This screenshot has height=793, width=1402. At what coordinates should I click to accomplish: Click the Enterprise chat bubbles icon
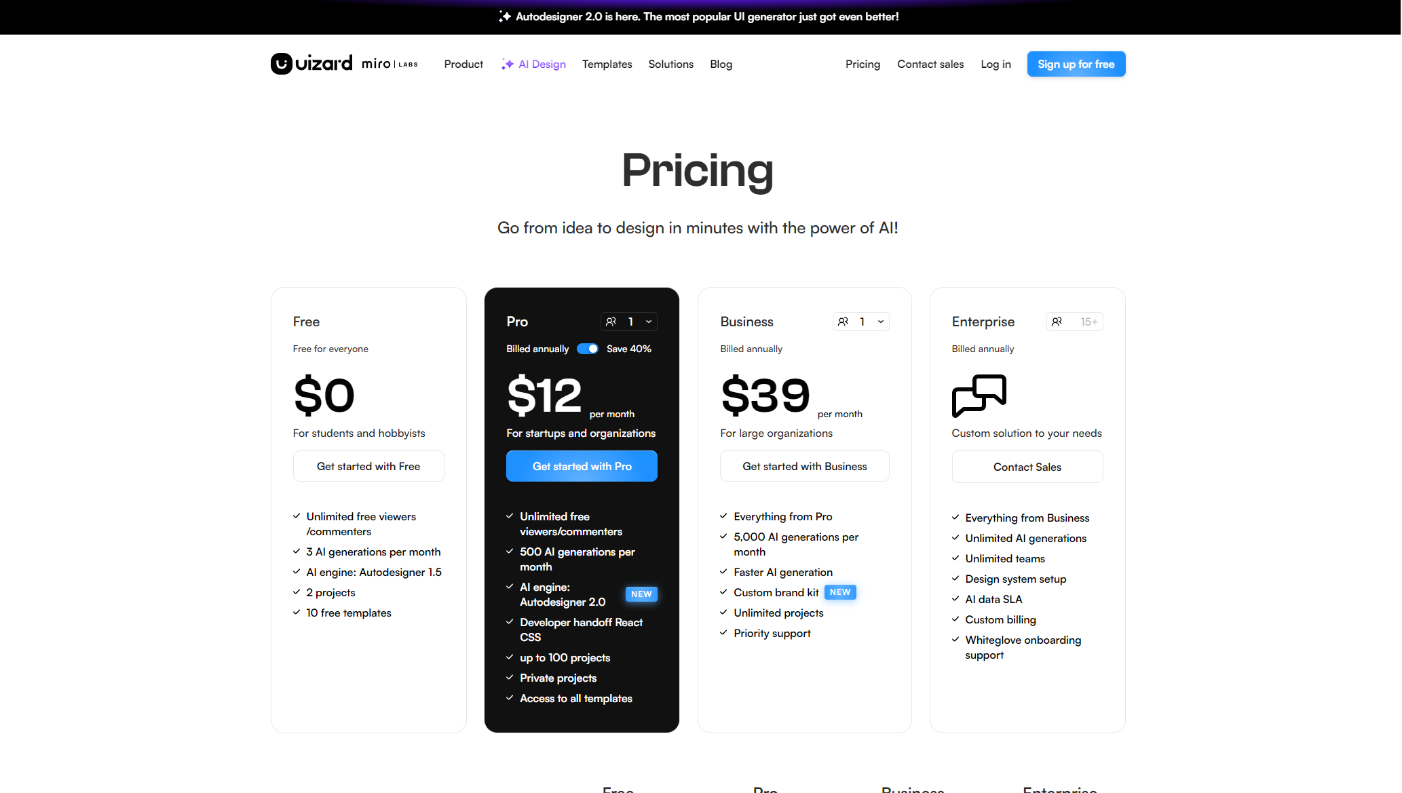click(x=979, y=395)
